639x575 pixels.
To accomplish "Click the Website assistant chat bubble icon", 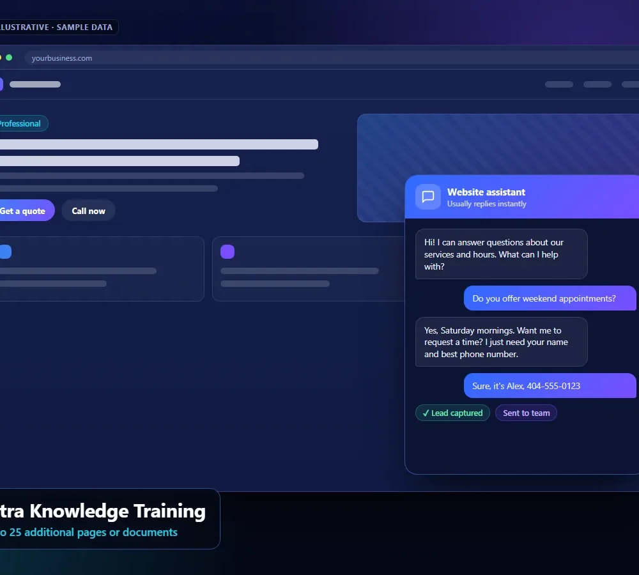I will 427,197.
